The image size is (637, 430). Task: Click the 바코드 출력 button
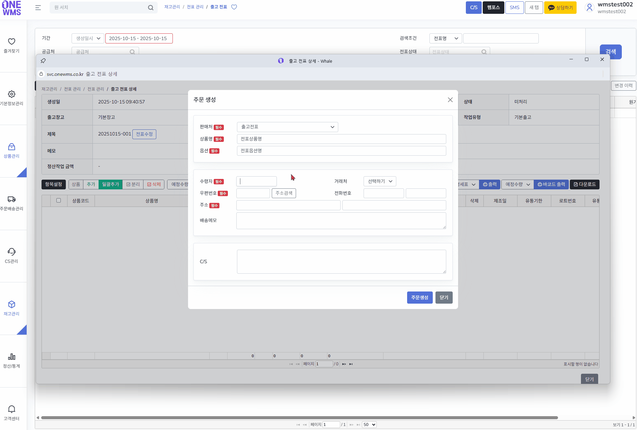coord(551,184)
